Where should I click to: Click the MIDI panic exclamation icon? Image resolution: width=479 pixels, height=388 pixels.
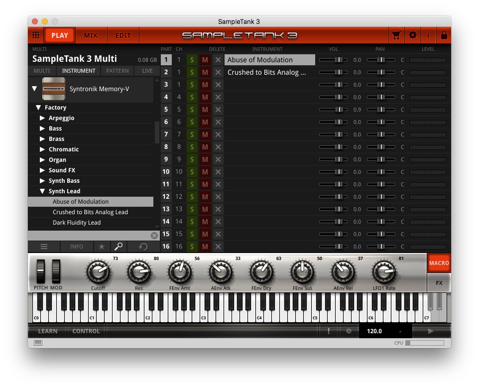click(x=329, y=331)
